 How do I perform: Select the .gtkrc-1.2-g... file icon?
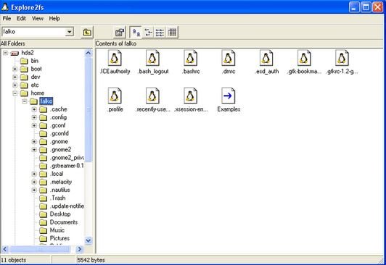pyautogui.click(x=342, y=58)
